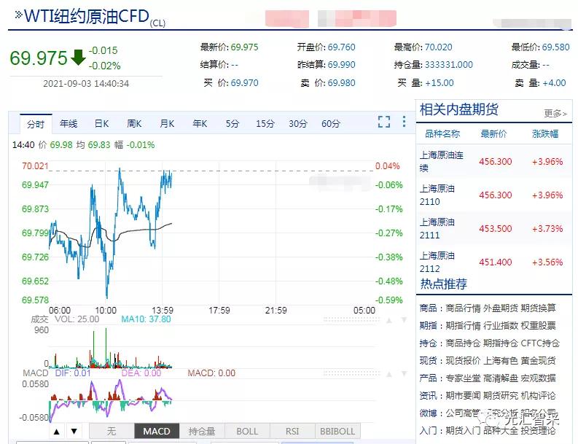Click the 13:59 time axis marker
The image size is (578, 444).
tap(163, 311)
